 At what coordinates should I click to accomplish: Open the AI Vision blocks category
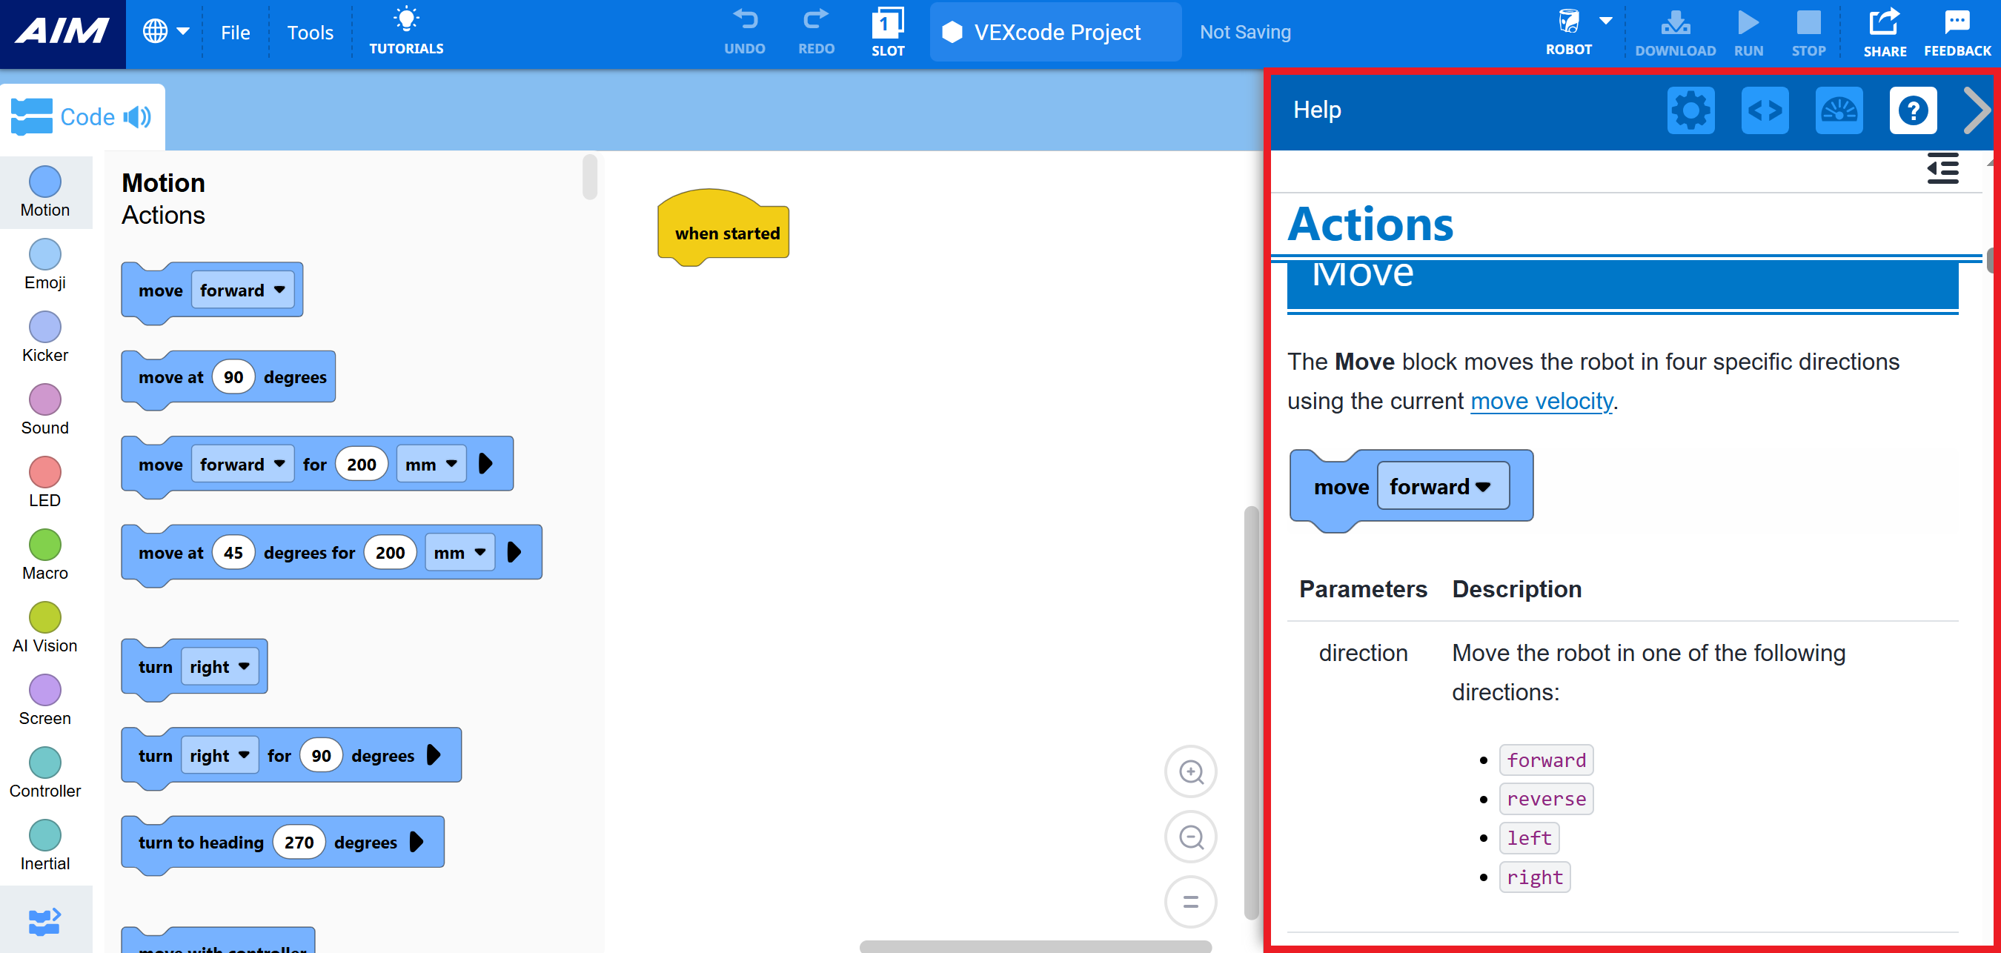coord(45,627)
